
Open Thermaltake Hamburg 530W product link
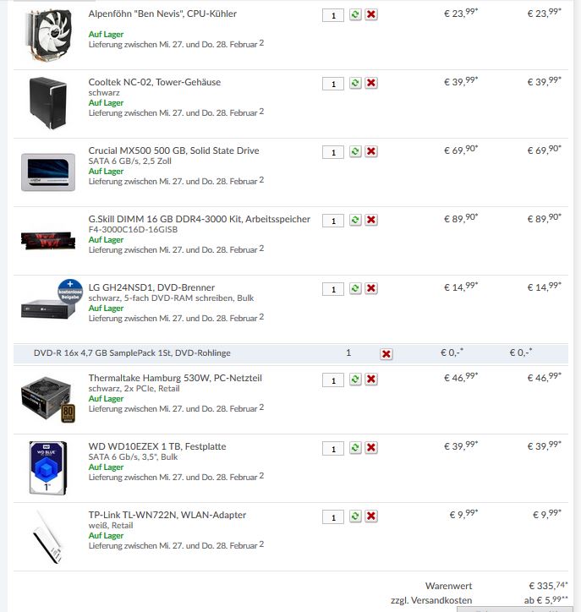click(x=175, y=378)
